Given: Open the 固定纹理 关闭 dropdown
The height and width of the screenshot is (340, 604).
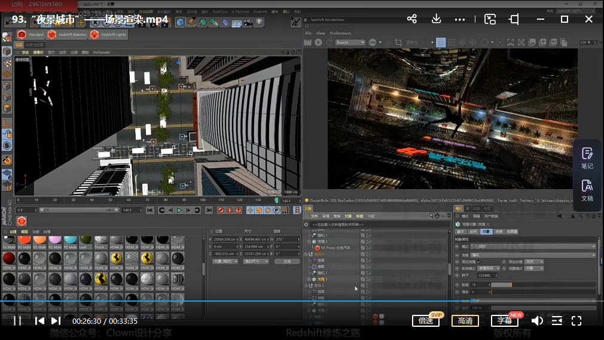Looking at the screenshot, I should coord(534,262).
